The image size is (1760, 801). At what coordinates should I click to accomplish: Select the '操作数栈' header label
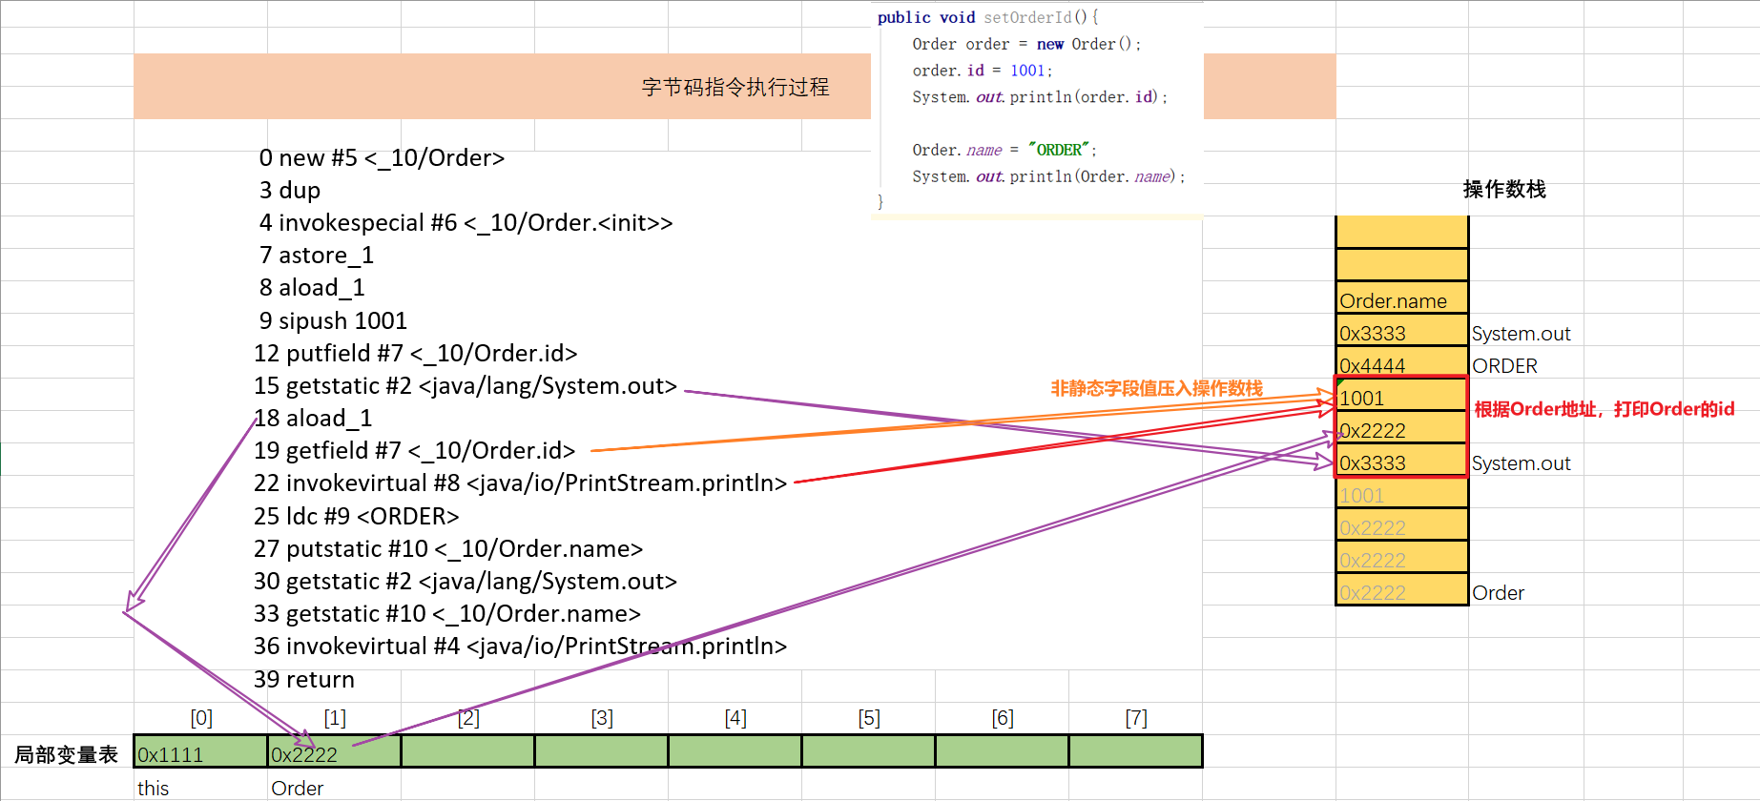click(x=1504, y=190)
